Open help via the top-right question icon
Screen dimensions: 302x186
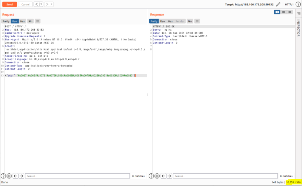[x=298, y=4]
